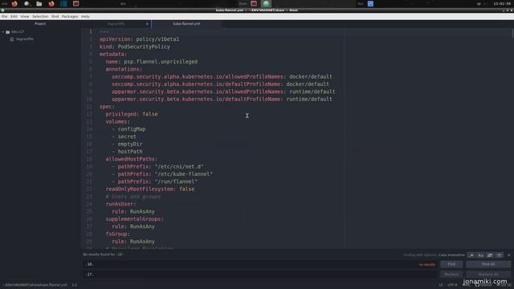Open the View menu
The image size is (514, 289).
click(x=25, y=16)
